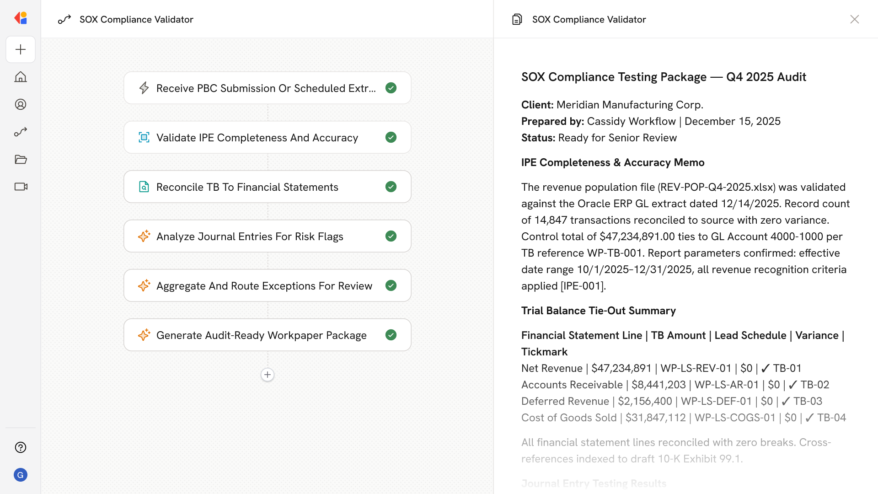Open the video camera icon in sidebar
The image size is (878, 494).
tap(21, 187)
